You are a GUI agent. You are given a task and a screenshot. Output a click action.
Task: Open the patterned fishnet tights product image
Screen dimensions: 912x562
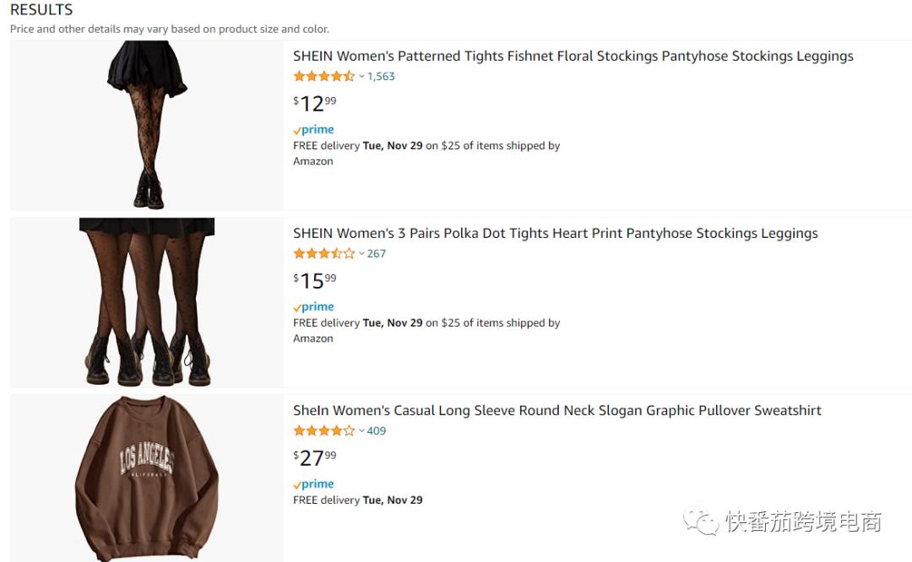(147, 125)
